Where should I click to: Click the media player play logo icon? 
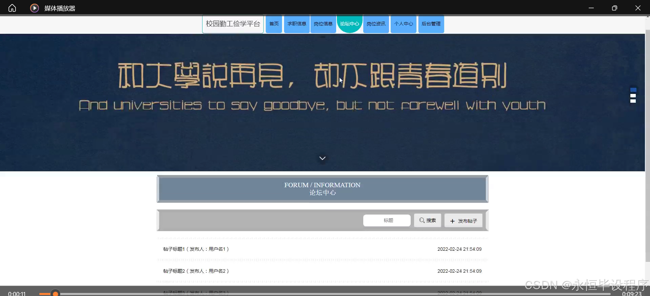35,8
